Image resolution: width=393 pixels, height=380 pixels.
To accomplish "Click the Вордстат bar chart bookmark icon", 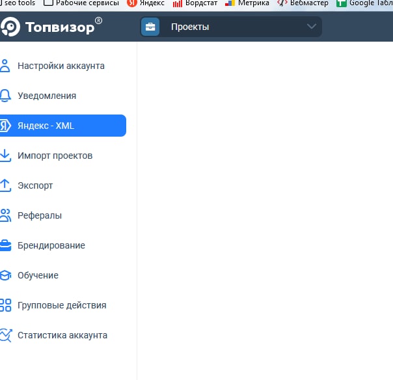I will point(178,3).
